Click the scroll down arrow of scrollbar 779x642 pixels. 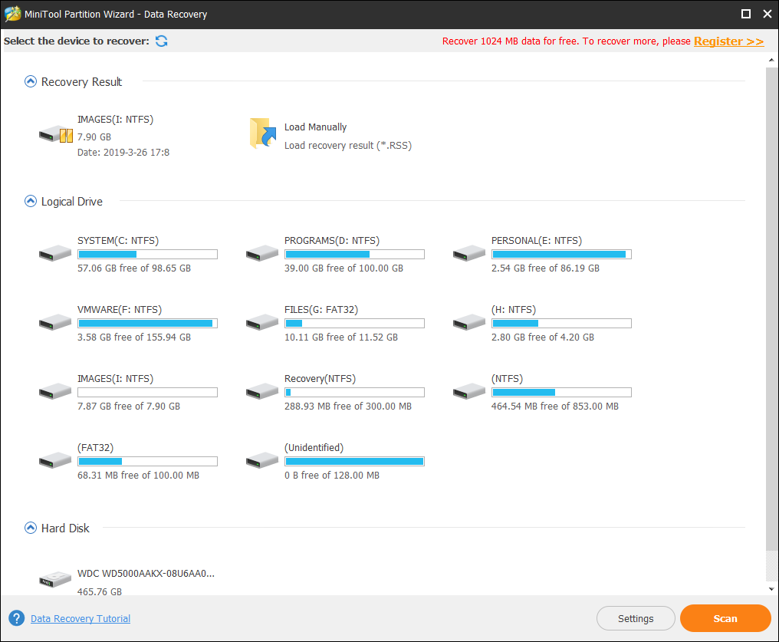(x=771, y=589)
